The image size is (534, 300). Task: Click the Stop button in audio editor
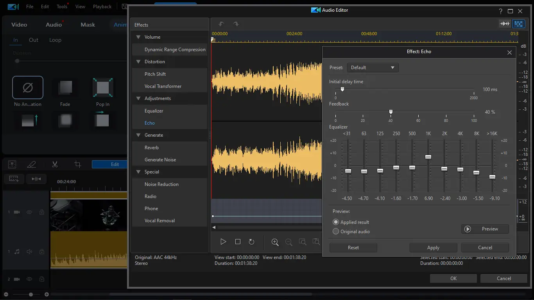[238, 242]
